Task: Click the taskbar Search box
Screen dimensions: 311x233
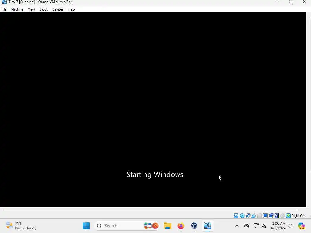Action: [127, 226]
